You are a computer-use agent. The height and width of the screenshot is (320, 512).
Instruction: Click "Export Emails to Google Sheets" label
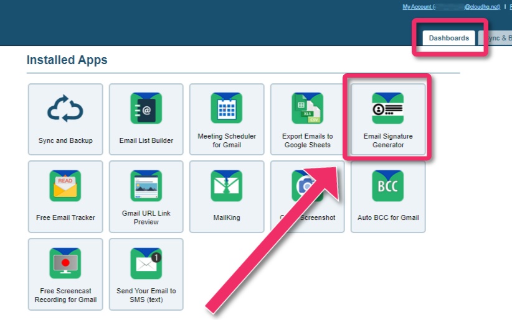[307, 140]
